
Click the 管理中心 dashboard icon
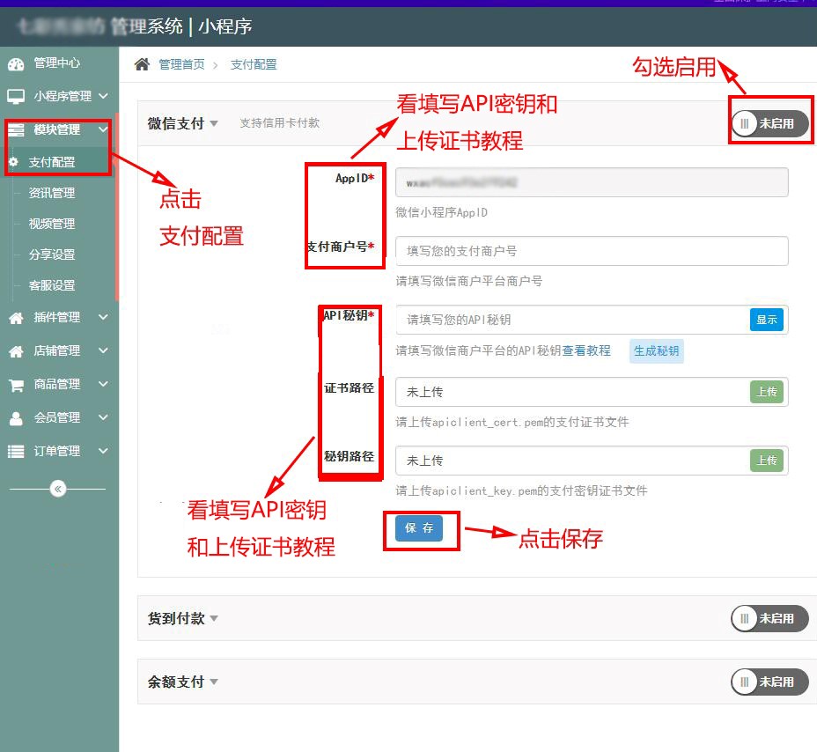[x=16, y=64]
